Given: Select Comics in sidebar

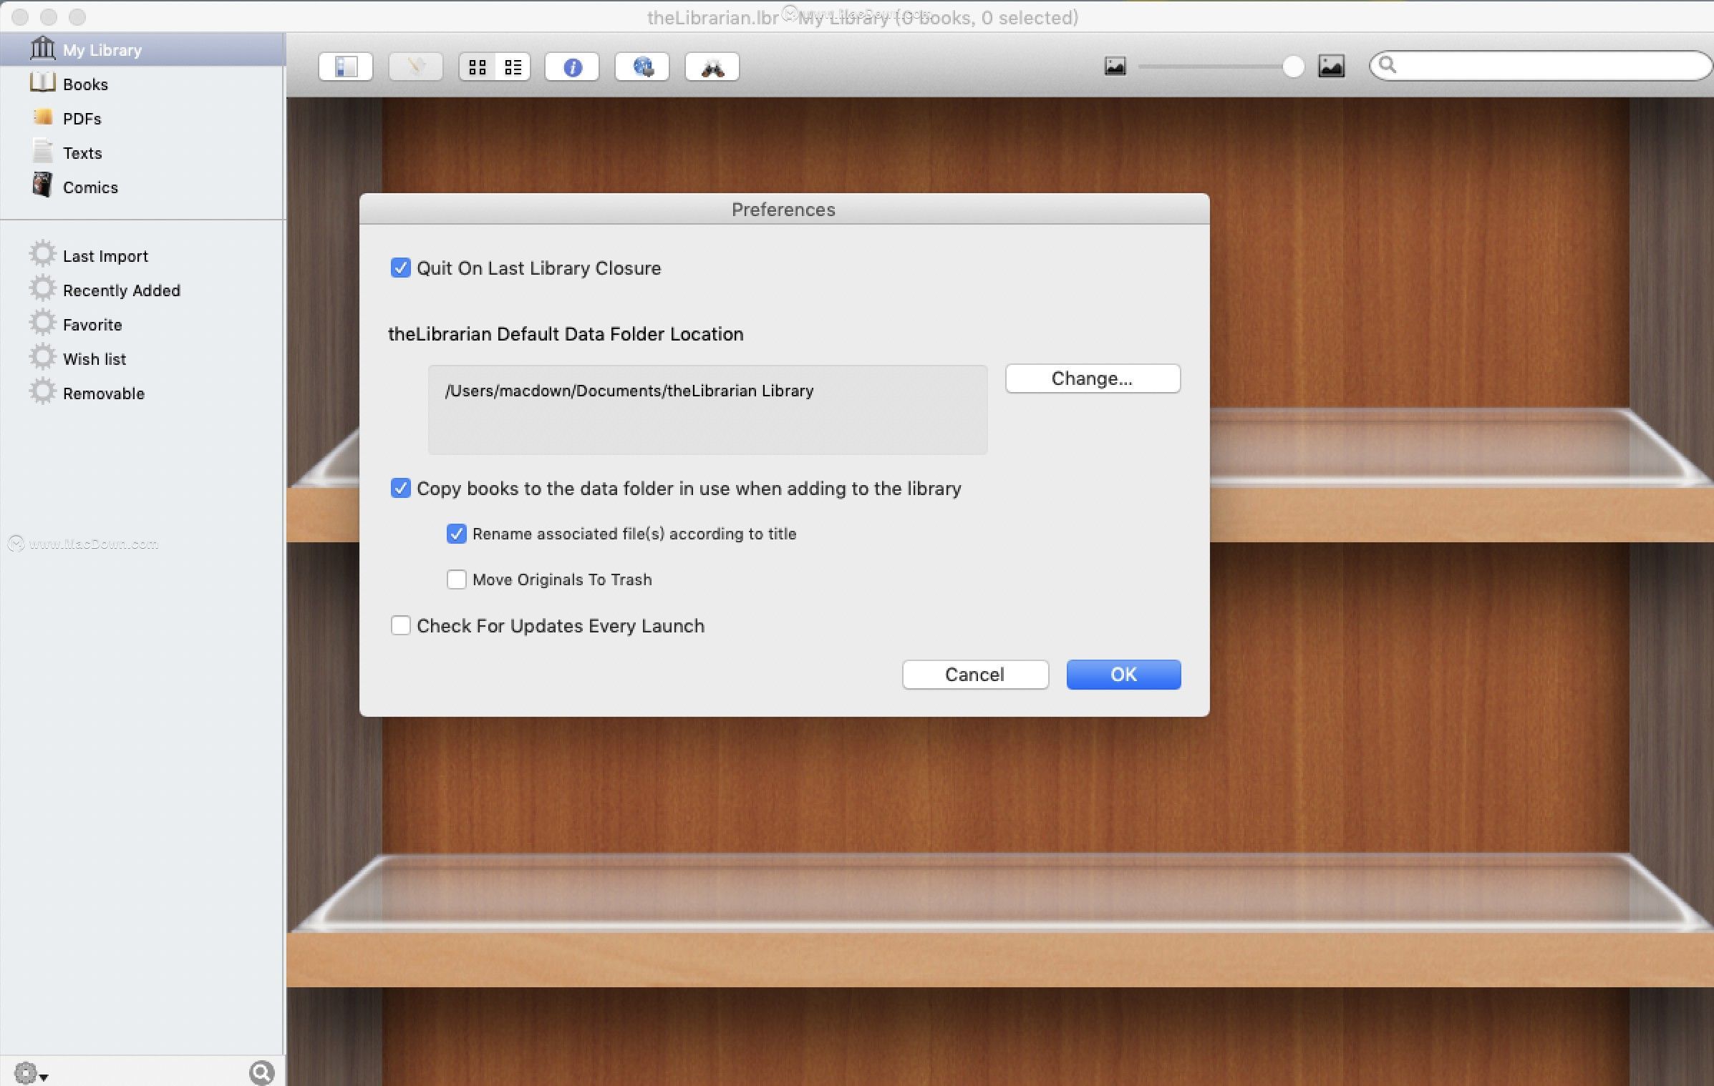Looking at the screenshot, I should [142, 187].
